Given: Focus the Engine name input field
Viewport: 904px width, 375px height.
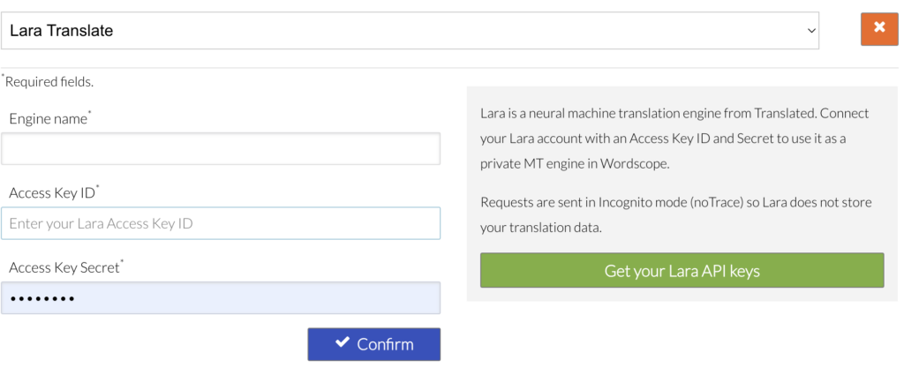Looking at the screenshot, I should 221,148.
